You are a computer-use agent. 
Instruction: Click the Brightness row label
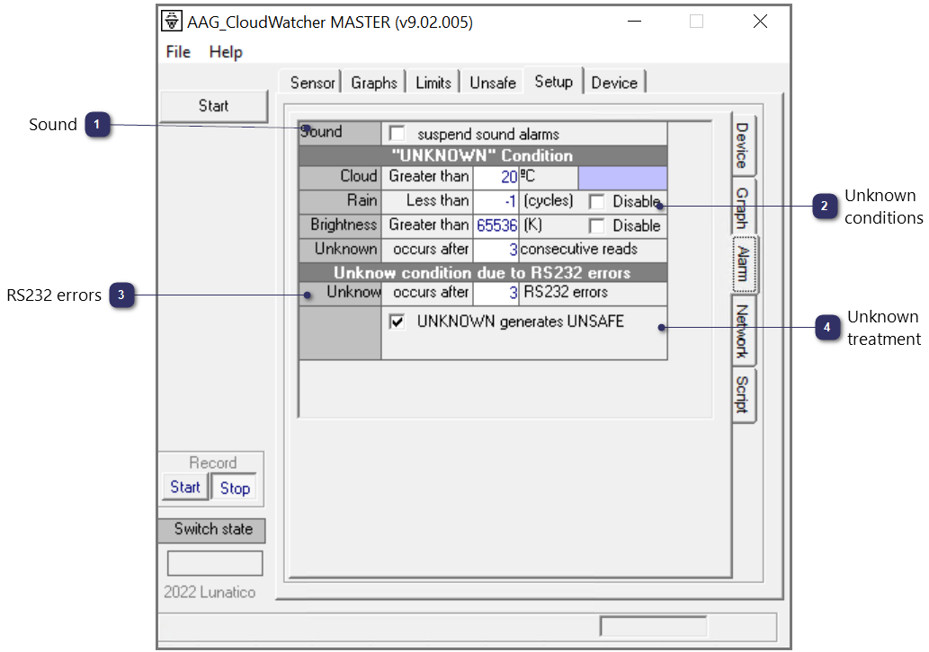coord(341,225)
